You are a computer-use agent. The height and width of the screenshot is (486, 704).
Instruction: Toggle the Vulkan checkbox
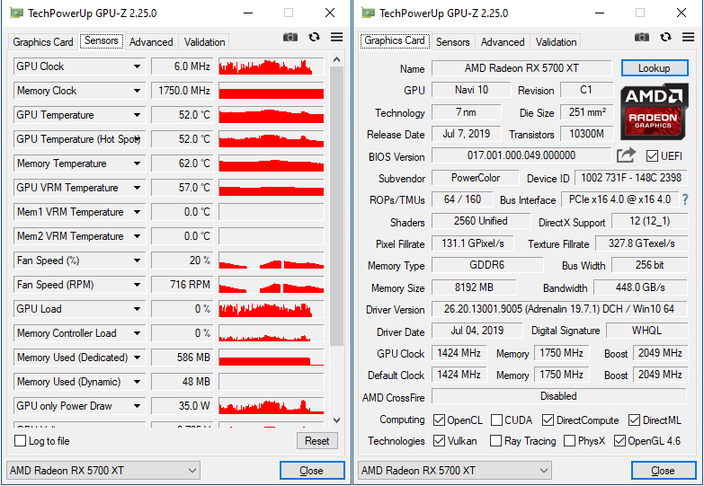[x=439, y=441]
